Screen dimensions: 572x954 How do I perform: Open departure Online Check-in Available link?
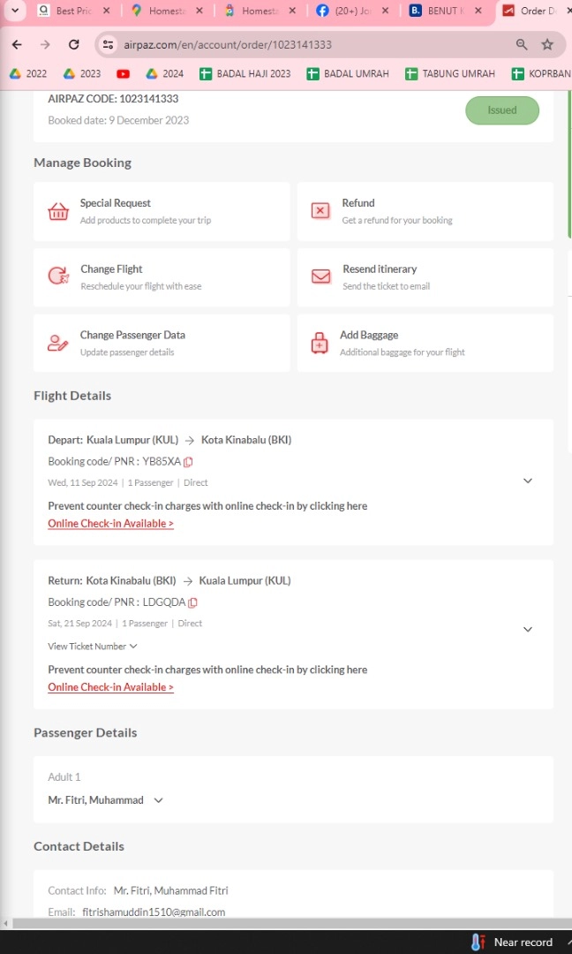[x=110, y=523]
